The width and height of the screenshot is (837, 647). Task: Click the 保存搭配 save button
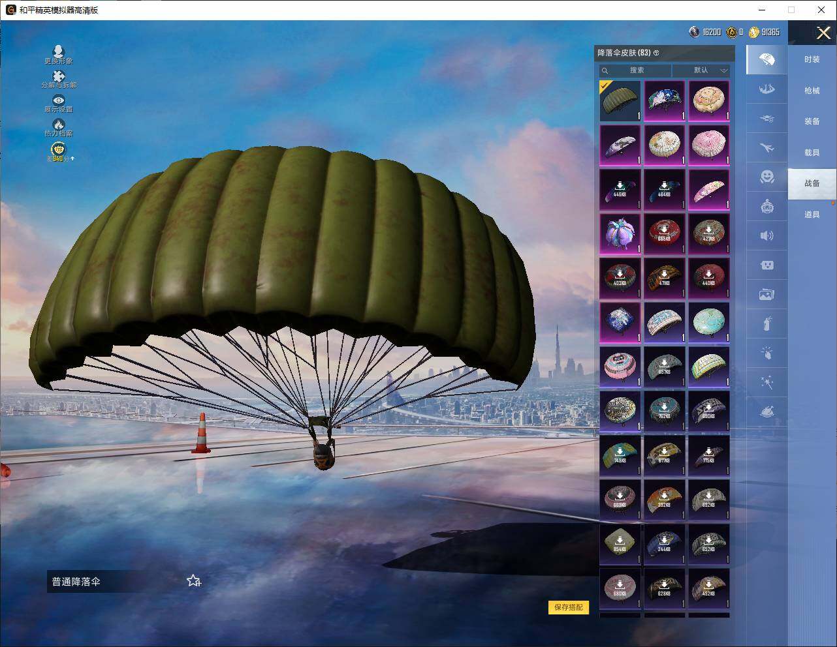pos(569,607)
